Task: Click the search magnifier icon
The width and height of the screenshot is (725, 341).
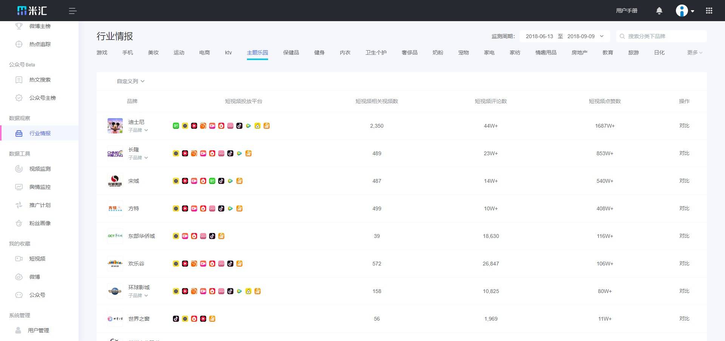Action: [x=622, y=36]
